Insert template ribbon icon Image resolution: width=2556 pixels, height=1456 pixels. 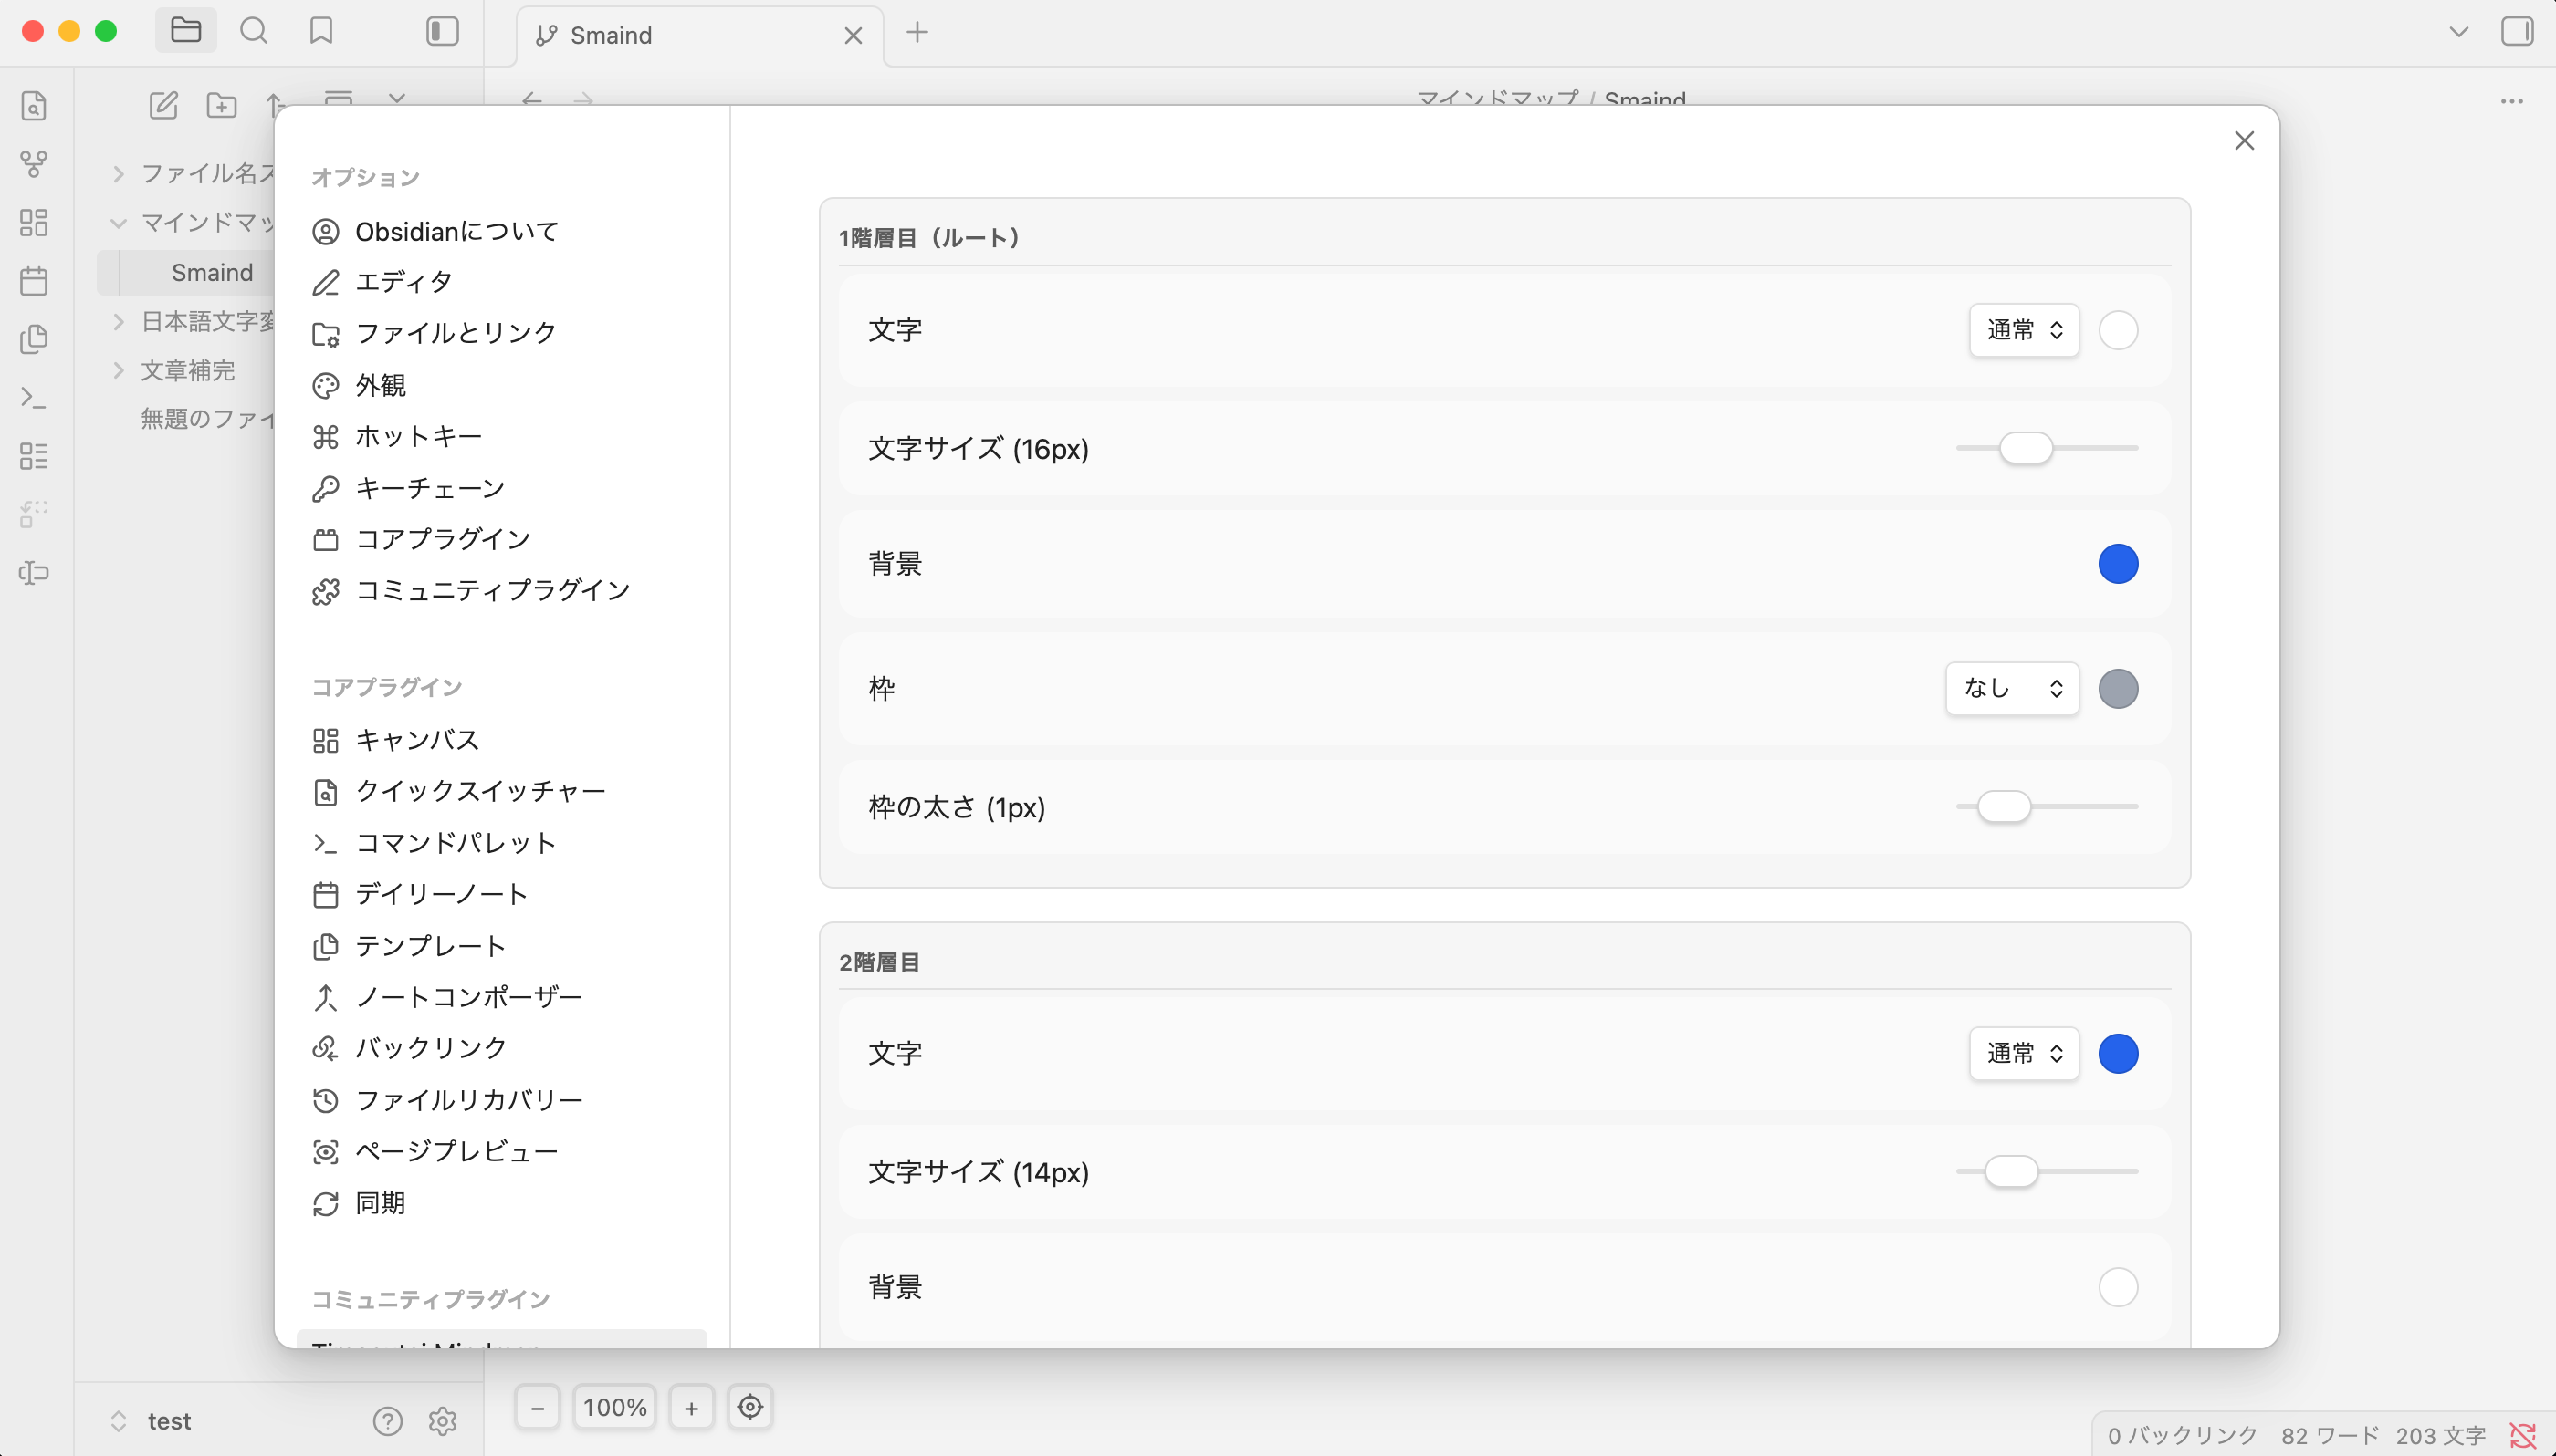tap(34, 339)
